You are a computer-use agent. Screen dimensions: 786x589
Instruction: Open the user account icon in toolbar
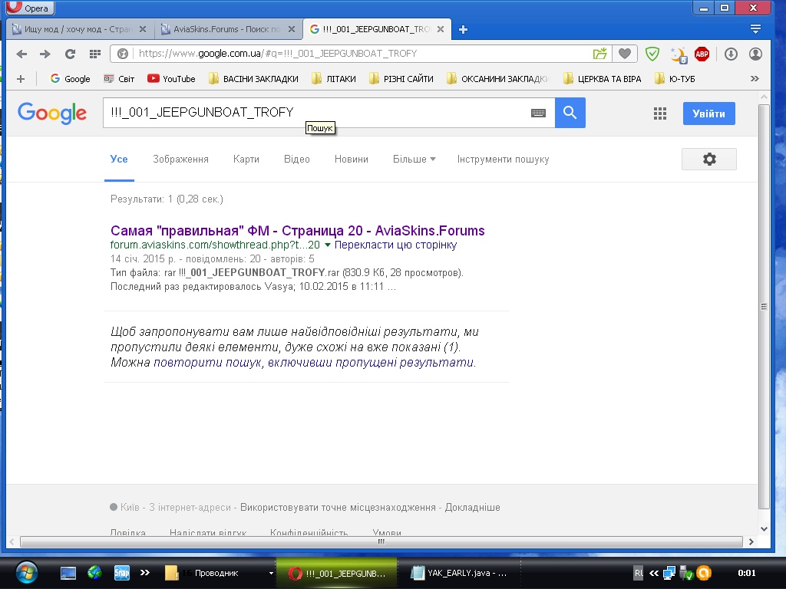pos(755,54)
